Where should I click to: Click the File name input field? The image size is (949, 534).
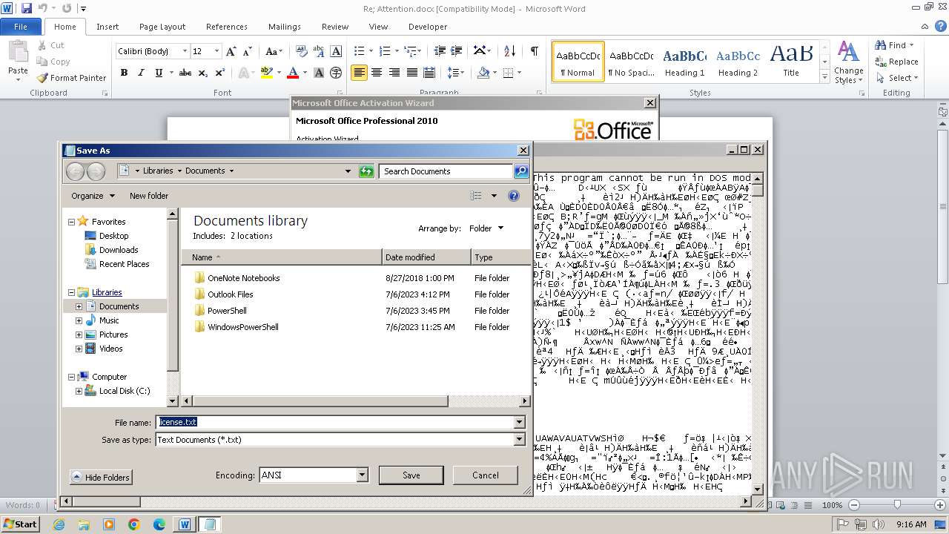click(x=335, y=423)
